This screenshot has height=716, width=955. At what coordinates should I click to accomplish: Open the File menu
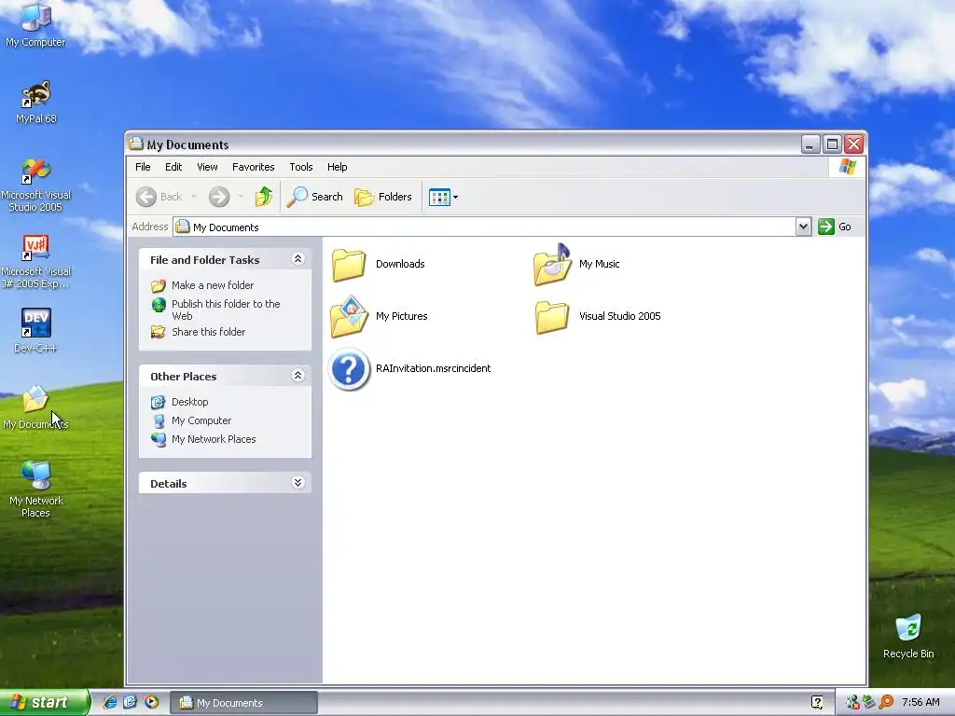[x=143, y=167]
